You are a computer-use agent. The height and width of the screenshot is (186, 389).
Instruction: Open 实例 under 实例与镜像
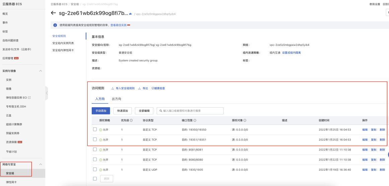(9, 80)
